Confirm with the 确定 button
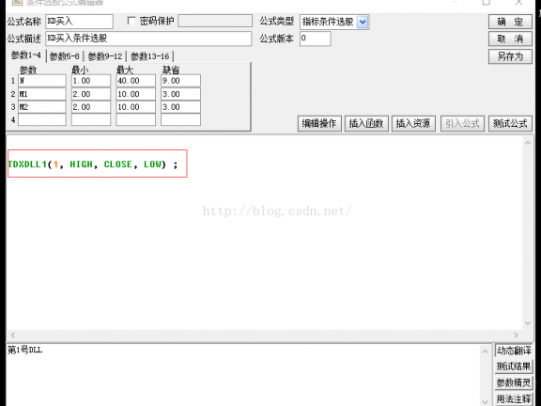 tap(510, 23)
